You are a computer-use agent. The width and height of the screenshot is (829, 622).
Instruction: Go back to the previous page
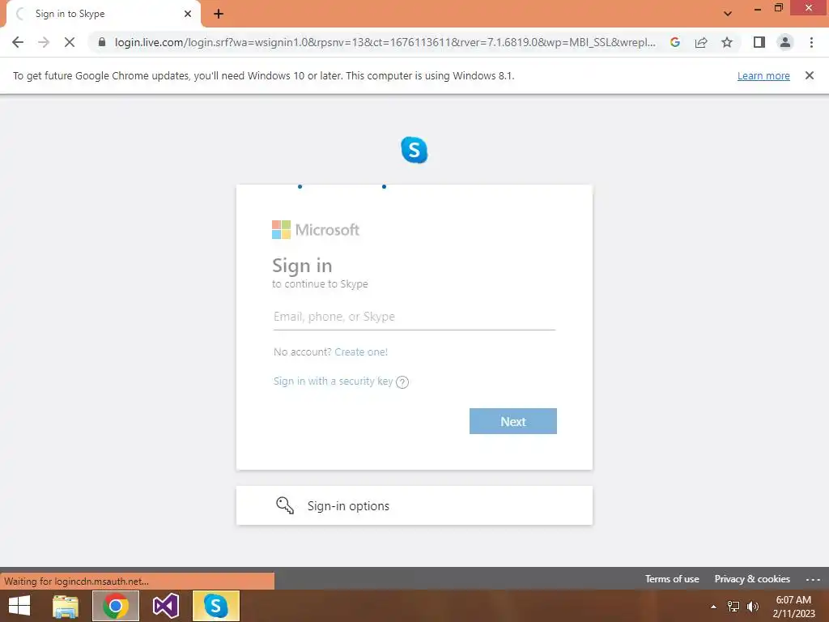pyautogui.click(x=18, y=42)
